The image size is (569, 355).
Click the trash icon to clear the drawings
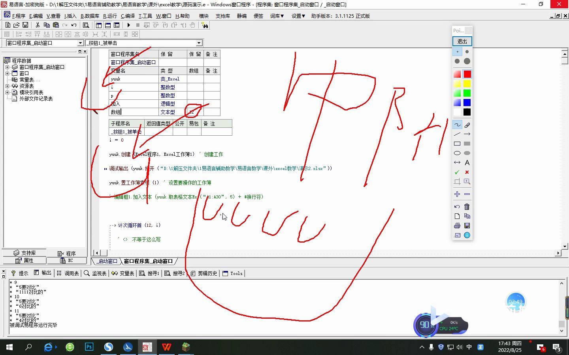pyautogui.click(x=467, y=207)
